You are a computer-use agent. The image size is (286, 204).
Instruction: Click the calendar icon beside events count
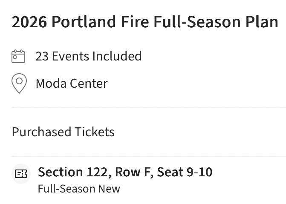[x=18, y=56]
